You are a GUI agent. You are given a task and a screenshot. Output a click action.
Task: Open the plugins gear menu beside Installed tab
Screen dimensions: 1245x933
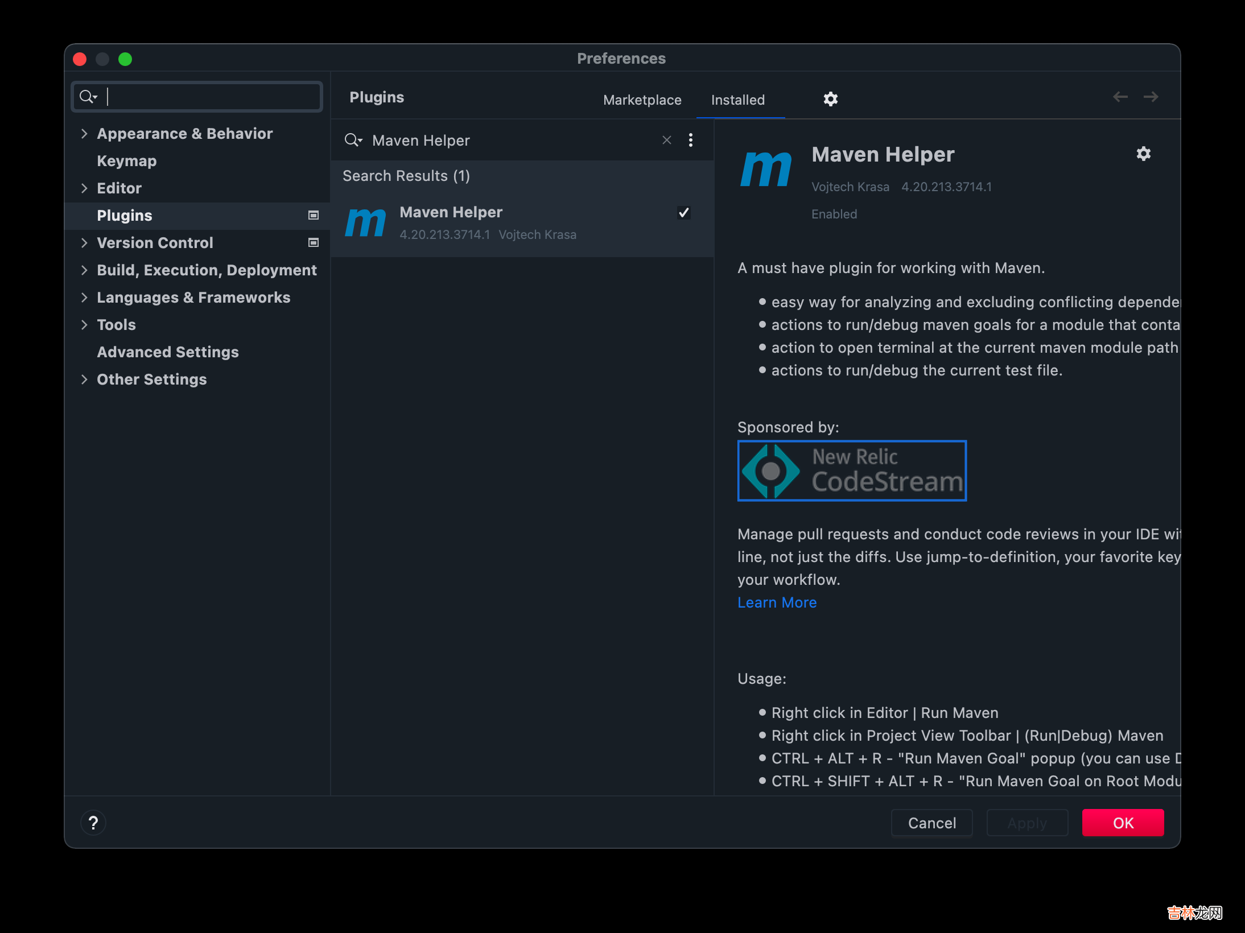point(831,99)
